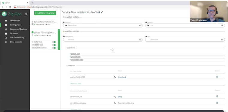Screen dimensions: 228x112
Task: Click Add new field under Jira correlation
Action: (75, 84)
